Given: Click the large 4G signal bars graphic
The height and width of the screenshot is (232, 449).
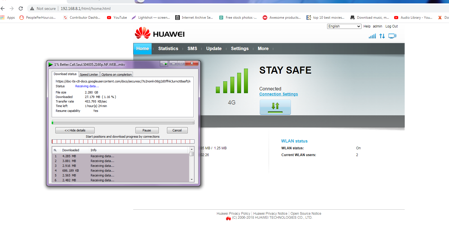Looking at the screenshot, I should (x=232, y=81).
